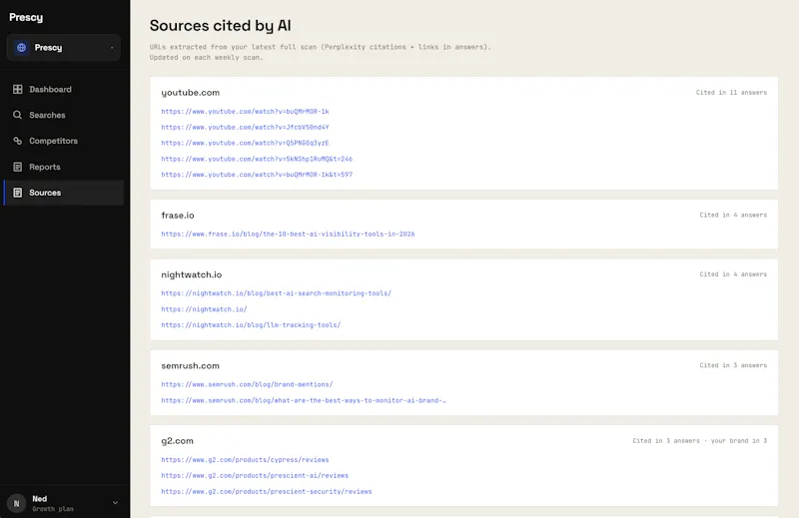Open YouTube link ending 1k&t=597
799x518 pixels.
click(x=257, y=175)
